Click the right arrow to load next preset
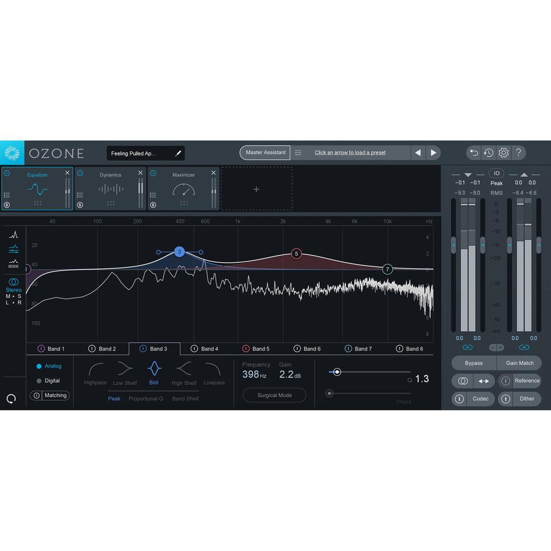551x551 pixels. (434, 153)
